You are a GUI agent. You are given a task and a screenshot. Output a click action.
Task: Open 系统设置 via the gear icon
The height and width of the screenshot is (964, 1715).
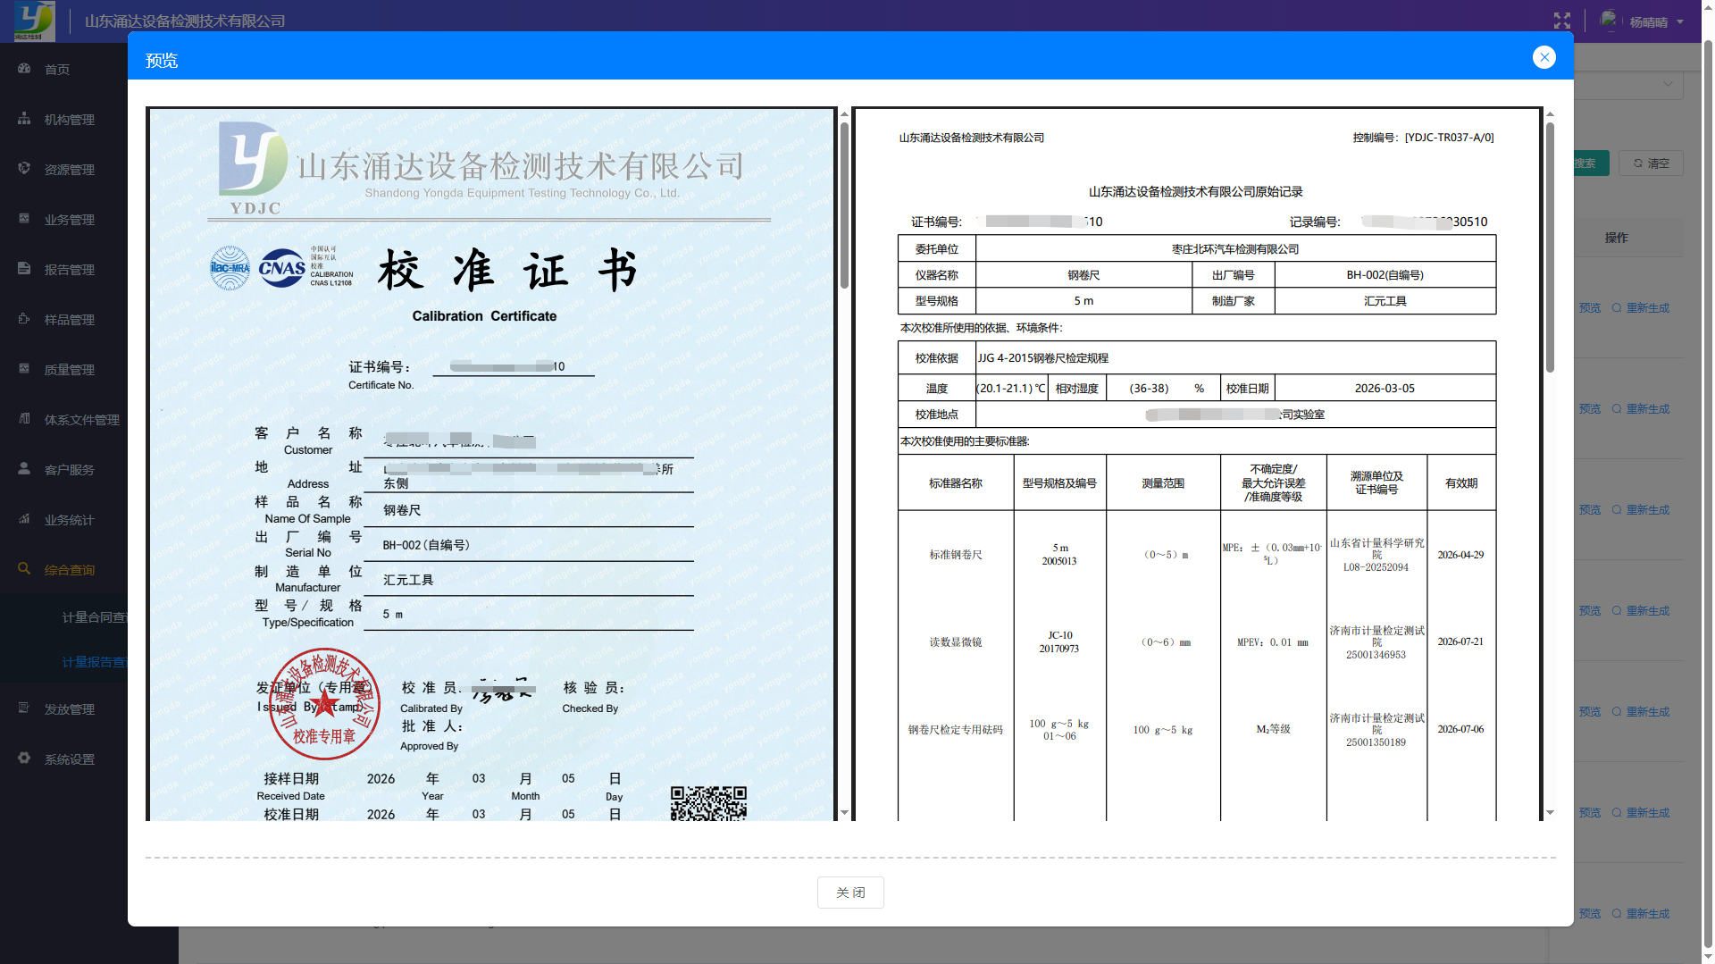point(24,758)
